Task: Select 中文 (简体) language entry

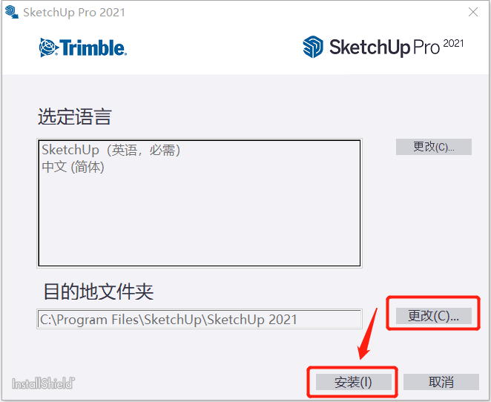Action: [x=73, y=167]
